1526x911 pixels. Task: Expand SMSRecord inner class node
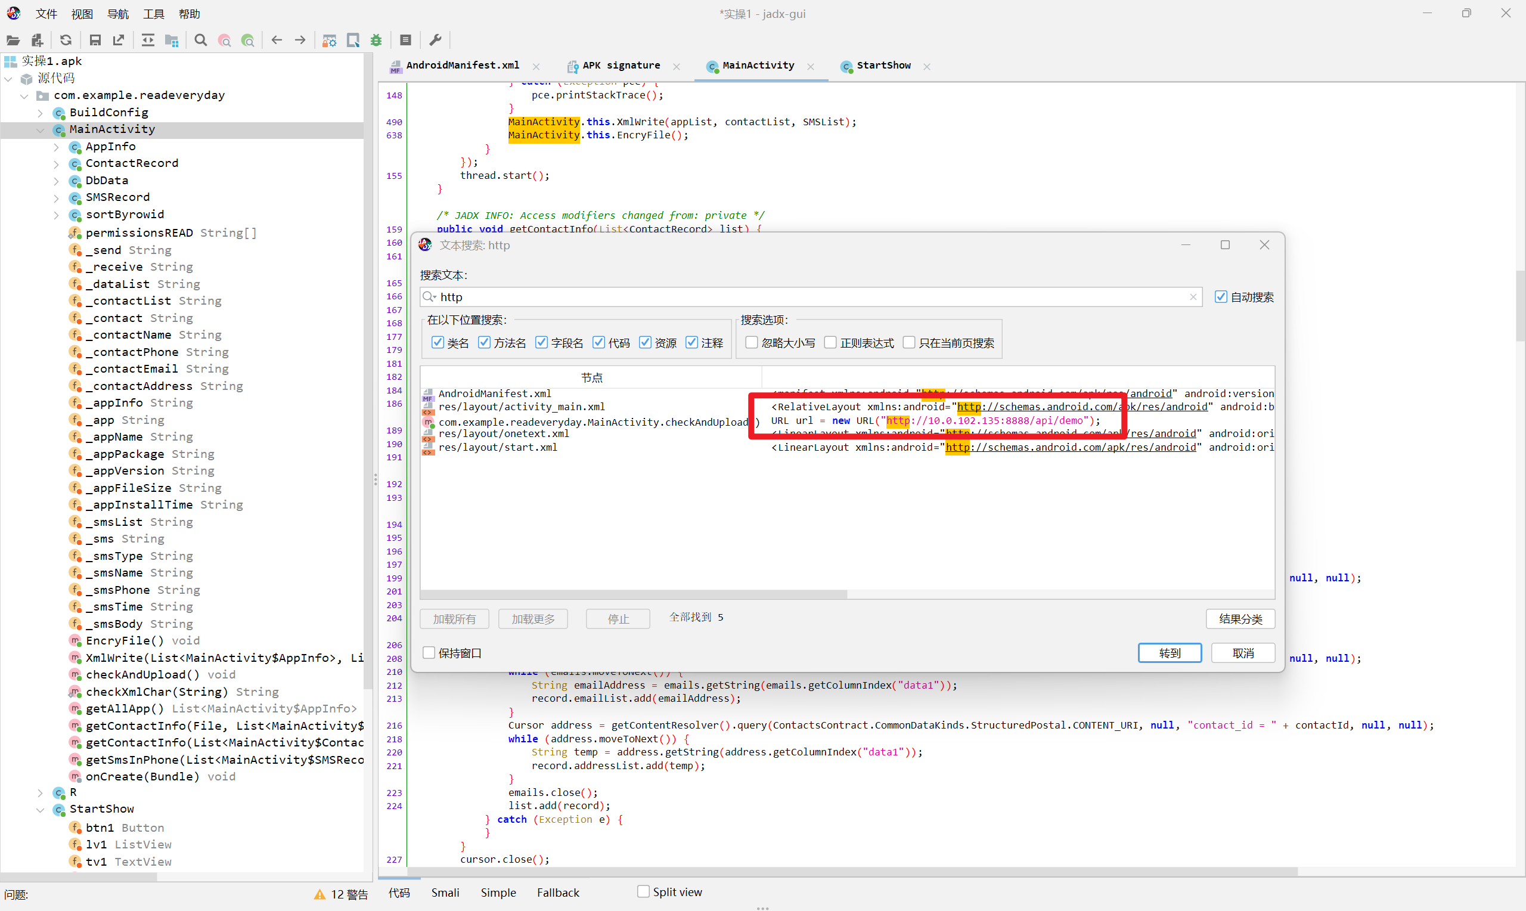click(x=57, y=198)
